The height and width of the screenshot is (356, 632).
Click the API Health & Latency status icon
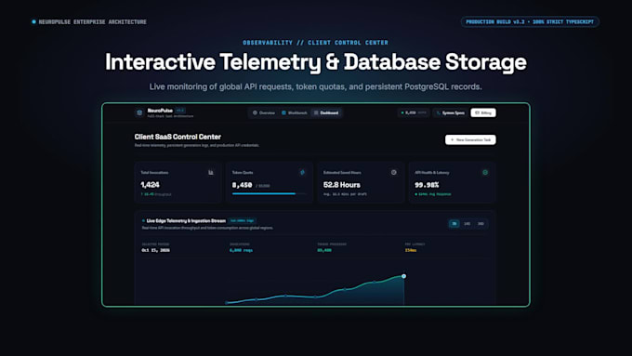click(x=485, y=173)
